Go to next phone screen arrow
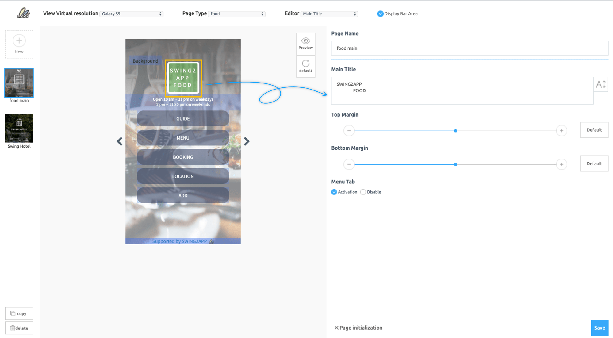 (x=247, y=141)
